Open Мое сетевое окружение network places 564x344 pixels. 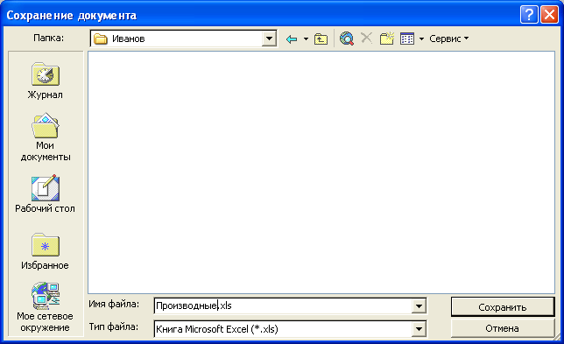45,307
